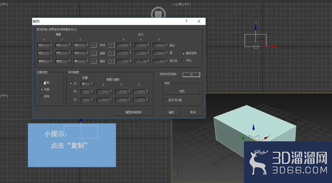
Task: Click the incremental scale Z field showing 80
Action: (80, 61)
